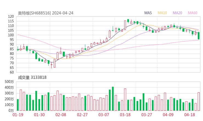Click the 成交量 3133818 volume label
The image size is (203, 121).
click(x=32, y=78)
